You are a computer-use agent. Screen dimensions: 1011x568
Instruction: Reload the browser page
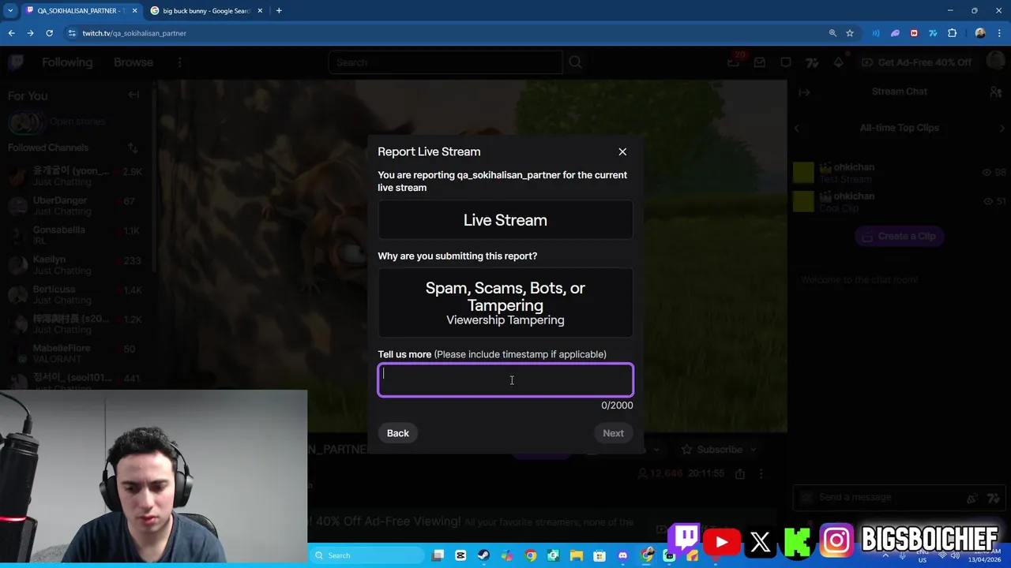49,33
